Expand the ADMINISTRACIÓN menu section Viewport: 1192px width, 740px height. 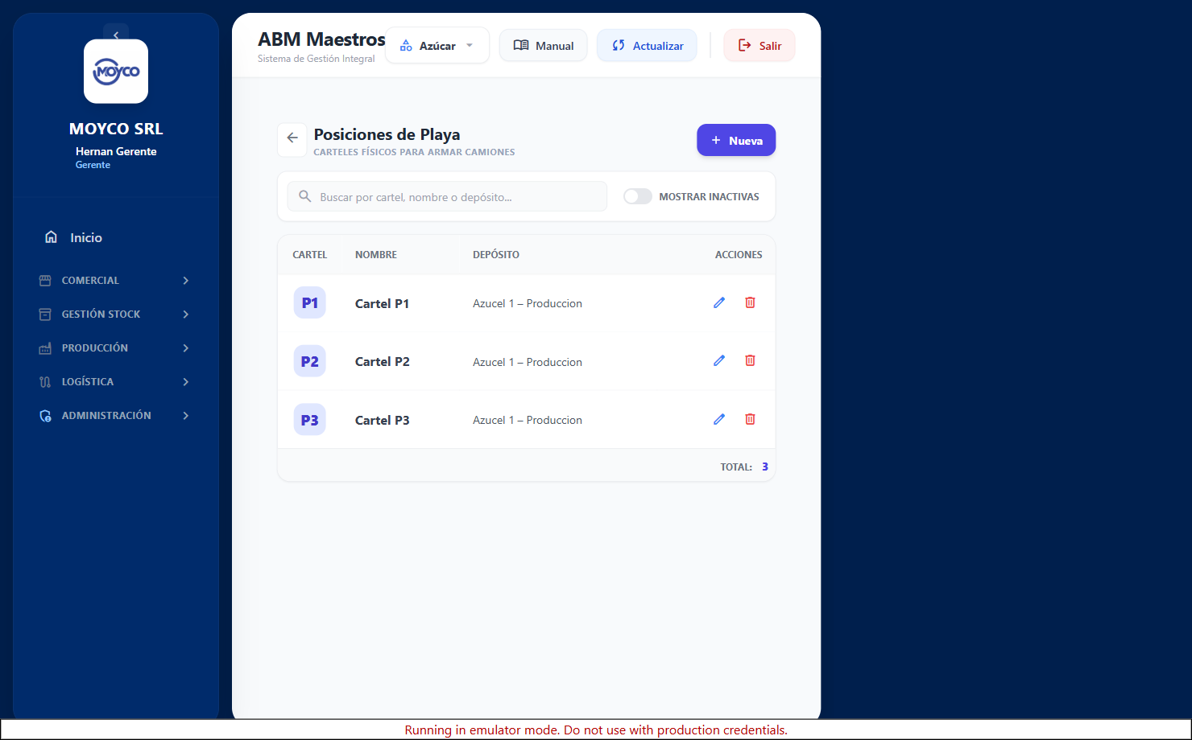point(116,416)
